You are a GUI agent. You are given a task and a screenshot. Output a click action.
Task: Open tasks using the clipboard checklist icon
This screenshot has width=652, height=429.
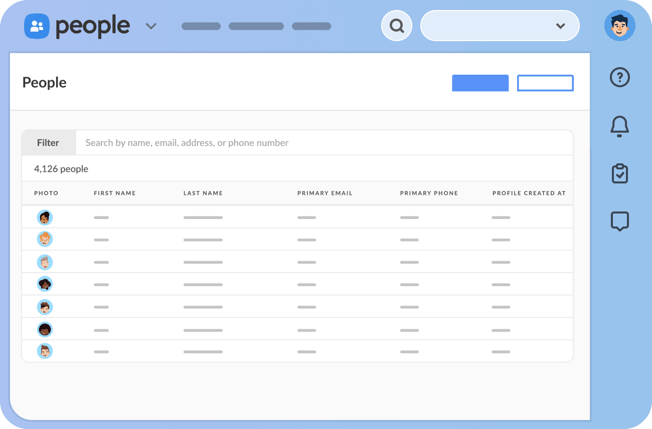[619, 173]
